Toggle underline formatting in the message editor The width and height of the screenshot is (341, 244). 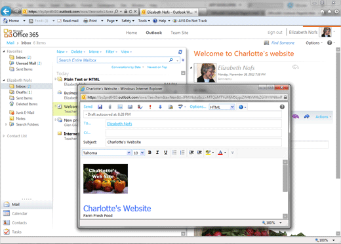[x=166, y=152]
